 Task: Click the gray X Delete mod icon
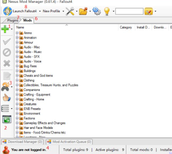coord(7,63)
